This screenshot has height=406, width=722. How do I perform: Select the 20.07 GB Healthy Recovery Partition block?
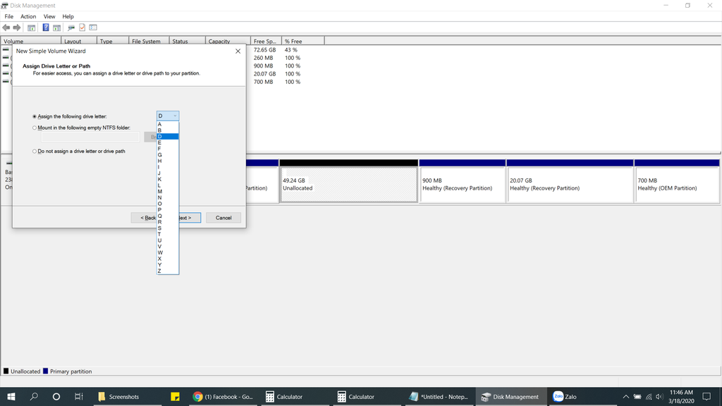(x=570, y=184)
